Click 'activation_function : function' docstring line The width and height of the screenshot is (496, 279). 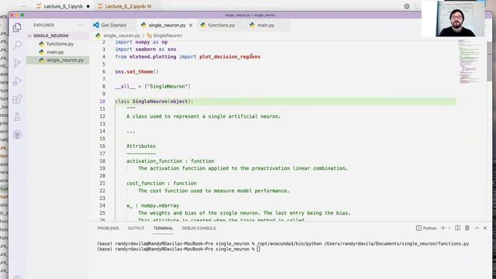[x=170, y=161]
